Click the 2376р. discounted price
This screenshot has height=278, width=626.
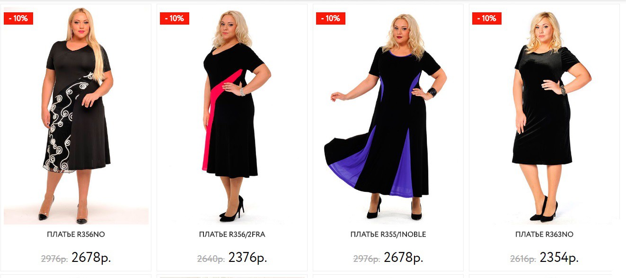[x=247, y=258]
